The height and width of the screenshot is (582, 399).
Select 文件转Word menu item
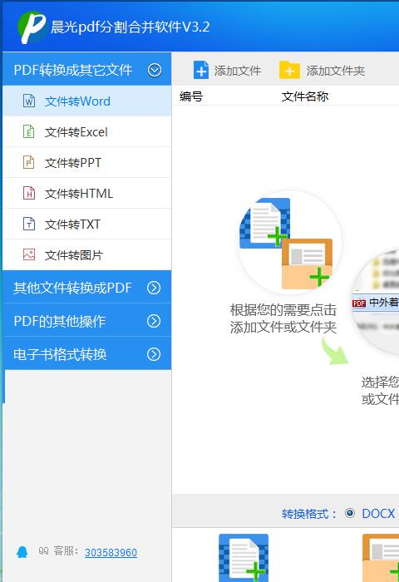(86, 101)
